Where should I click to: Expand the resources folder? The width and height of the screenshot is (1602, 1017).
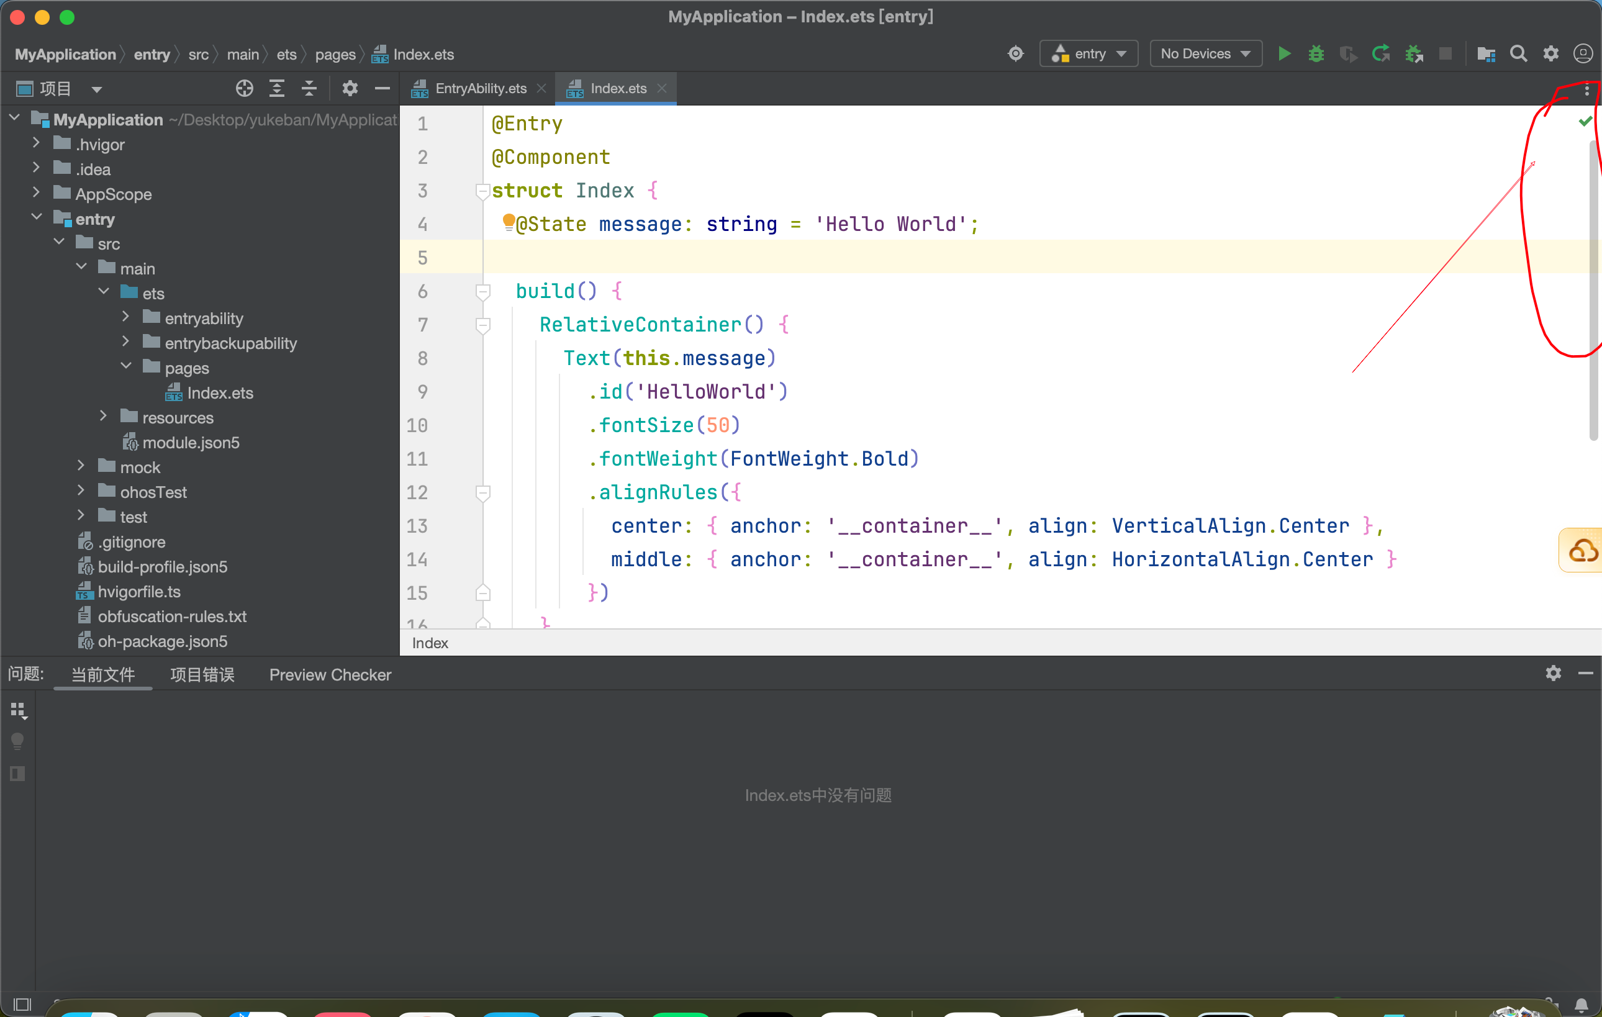(x=103, y=417)
